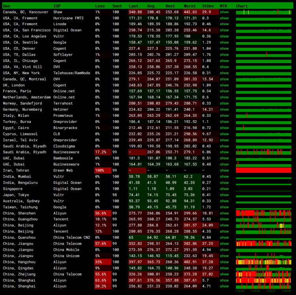Open show link for Japan Tokyo Vultr
The image size is (296, 295).
224,195
